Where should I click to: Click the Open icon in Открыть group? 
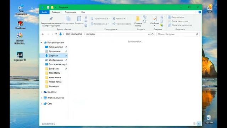coord(162,17)
